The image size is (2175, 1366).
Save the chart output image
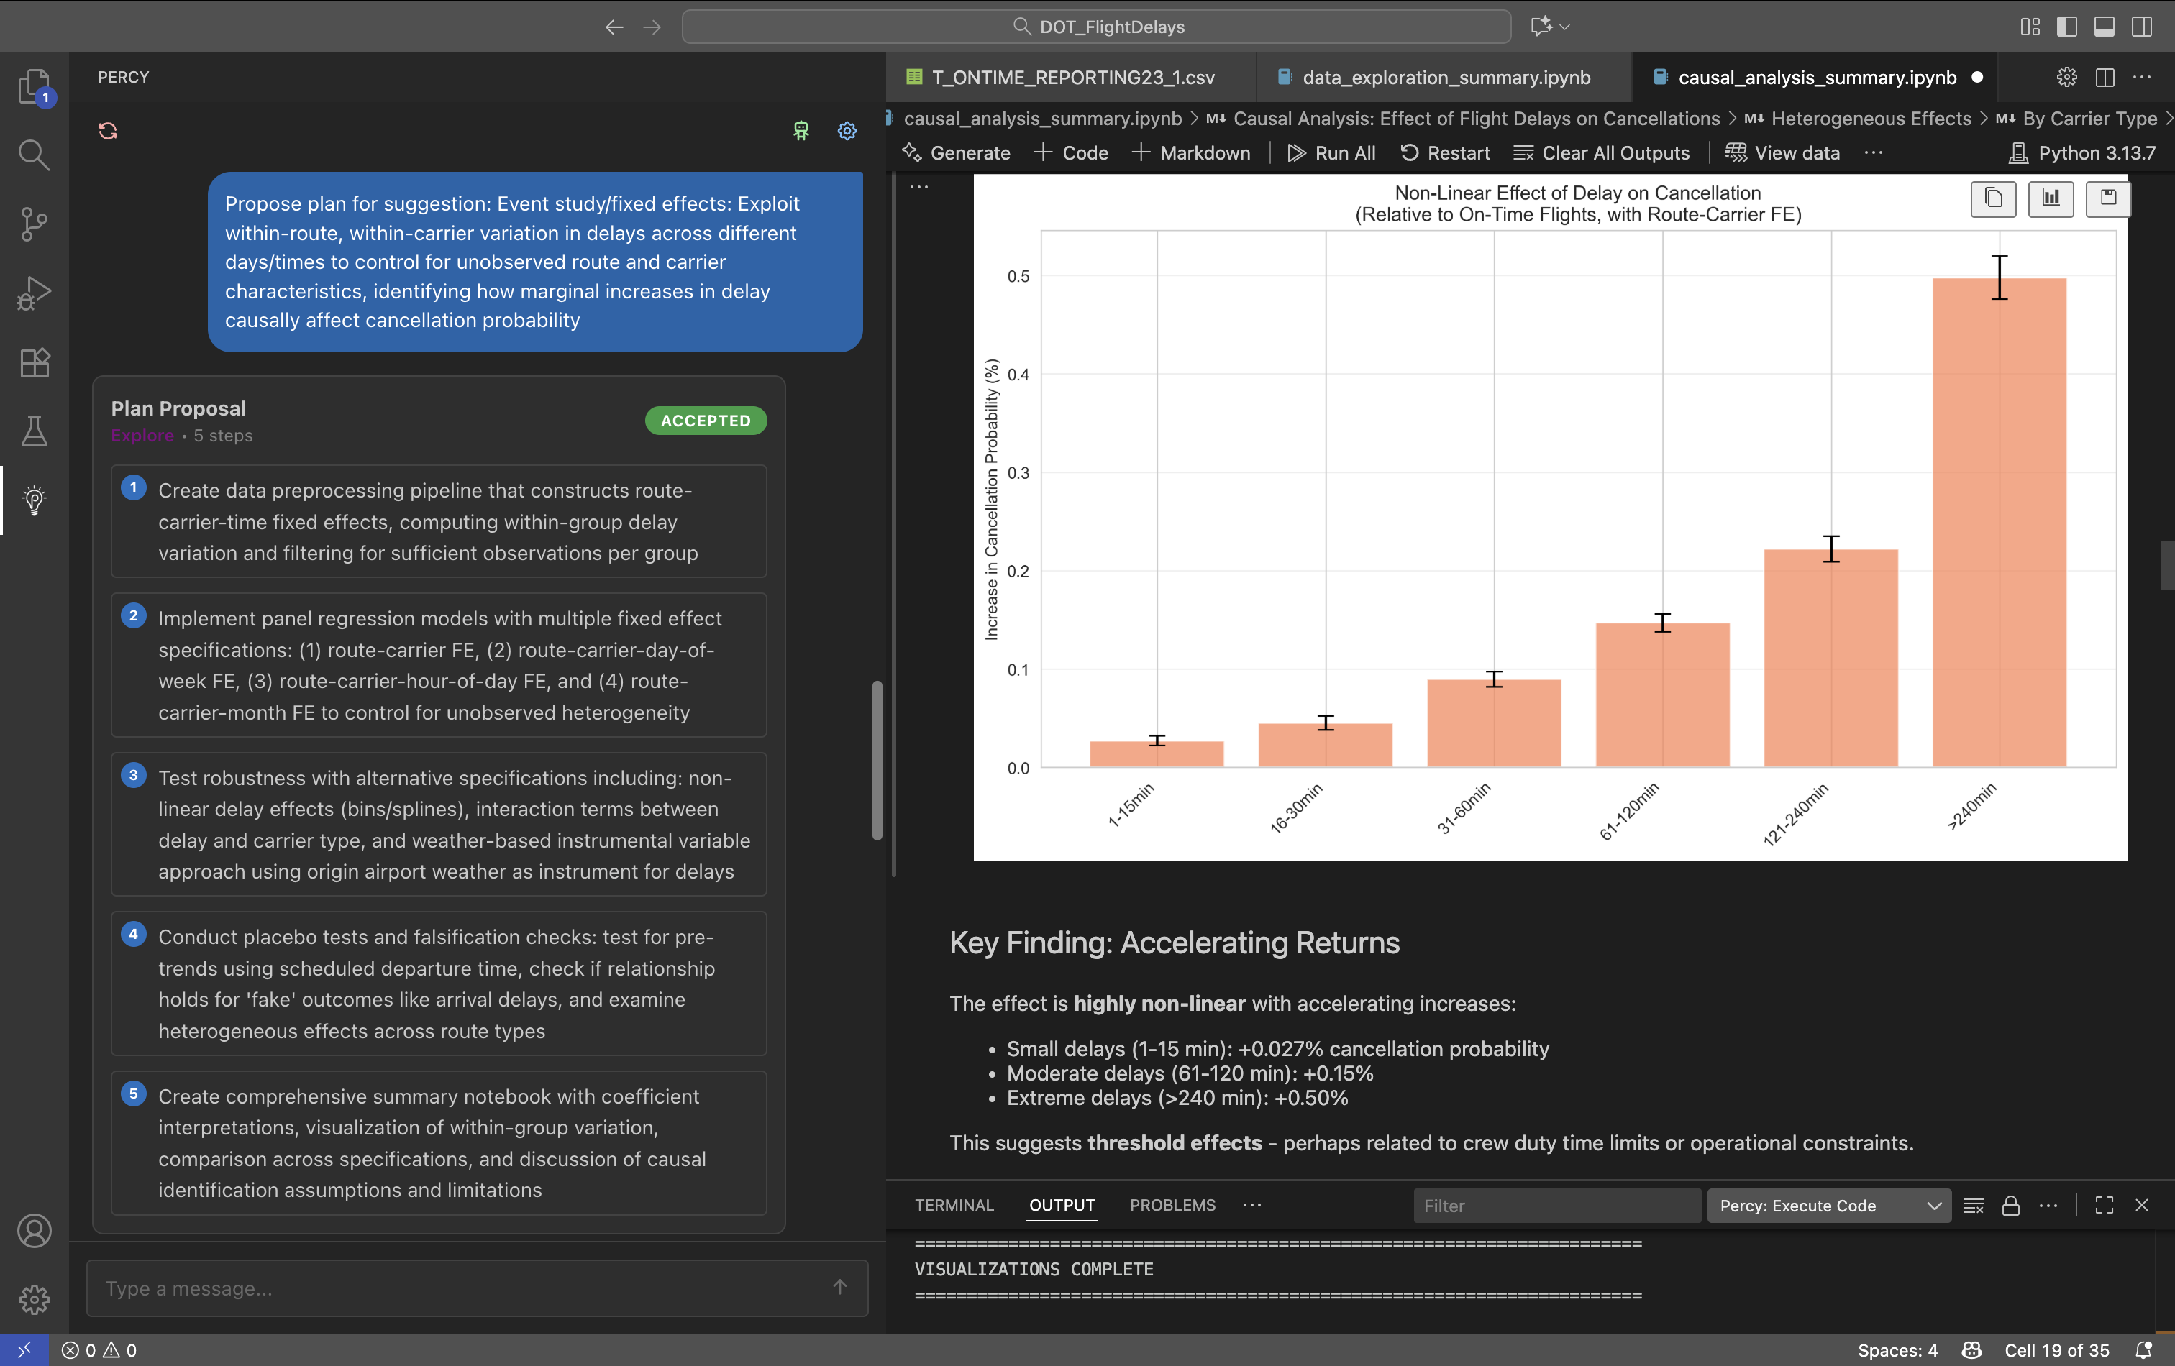click(2107, 198)
